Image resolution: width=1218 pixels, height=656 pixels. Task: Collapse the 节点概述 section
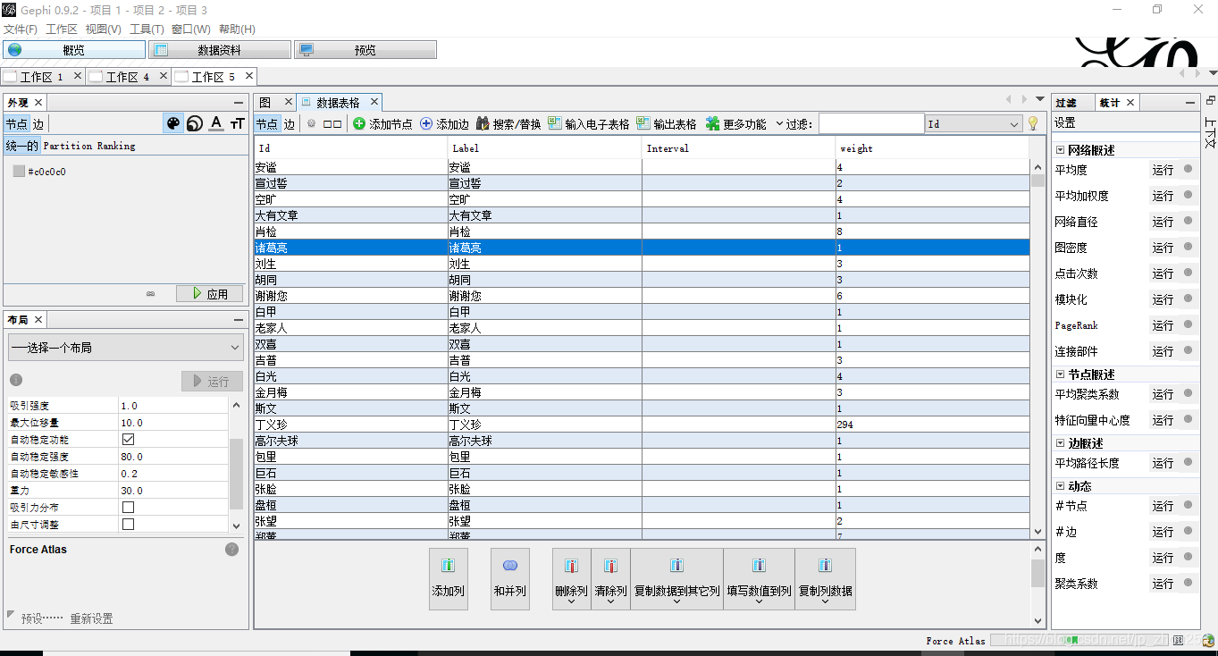1061,374
